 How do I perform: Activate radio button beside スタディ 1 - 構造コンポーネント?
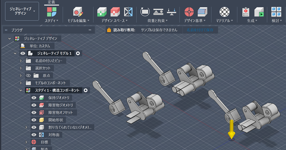86,90
